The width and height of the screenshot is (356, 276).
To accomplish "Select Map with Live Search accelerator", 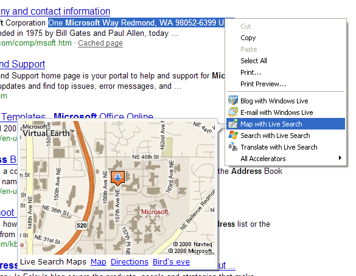I will [x=285, y=124].
